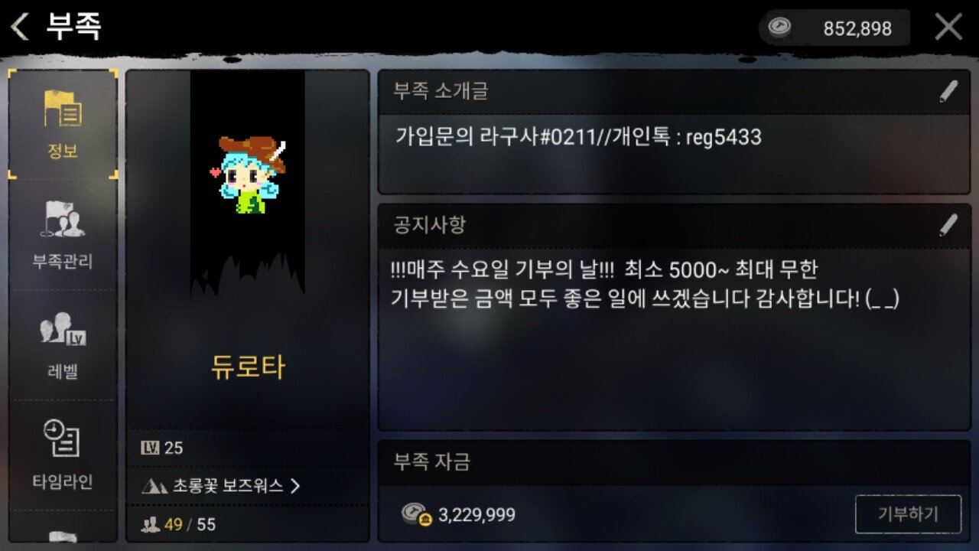This screenshot has height=551, width=979.
Task: Open the 정보 tab in sidebar
Action: pyautogui.click(x=63, y=124)
